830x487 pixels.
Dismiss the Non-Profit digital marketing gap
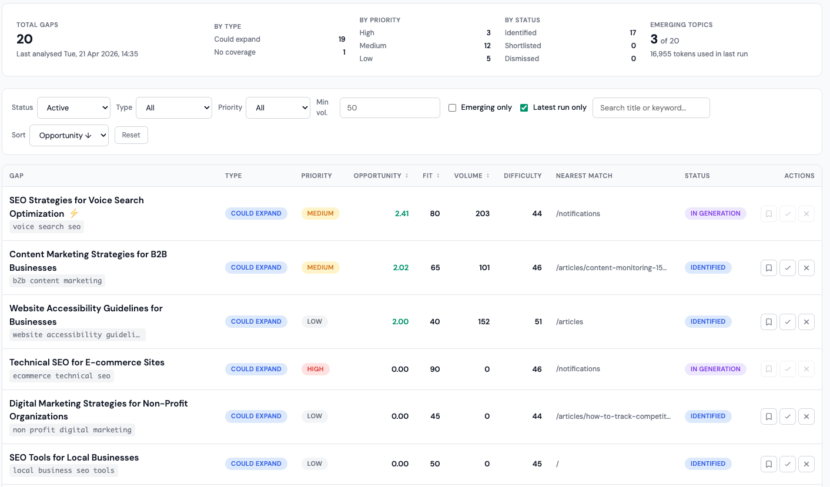click(x=806, y=417)
